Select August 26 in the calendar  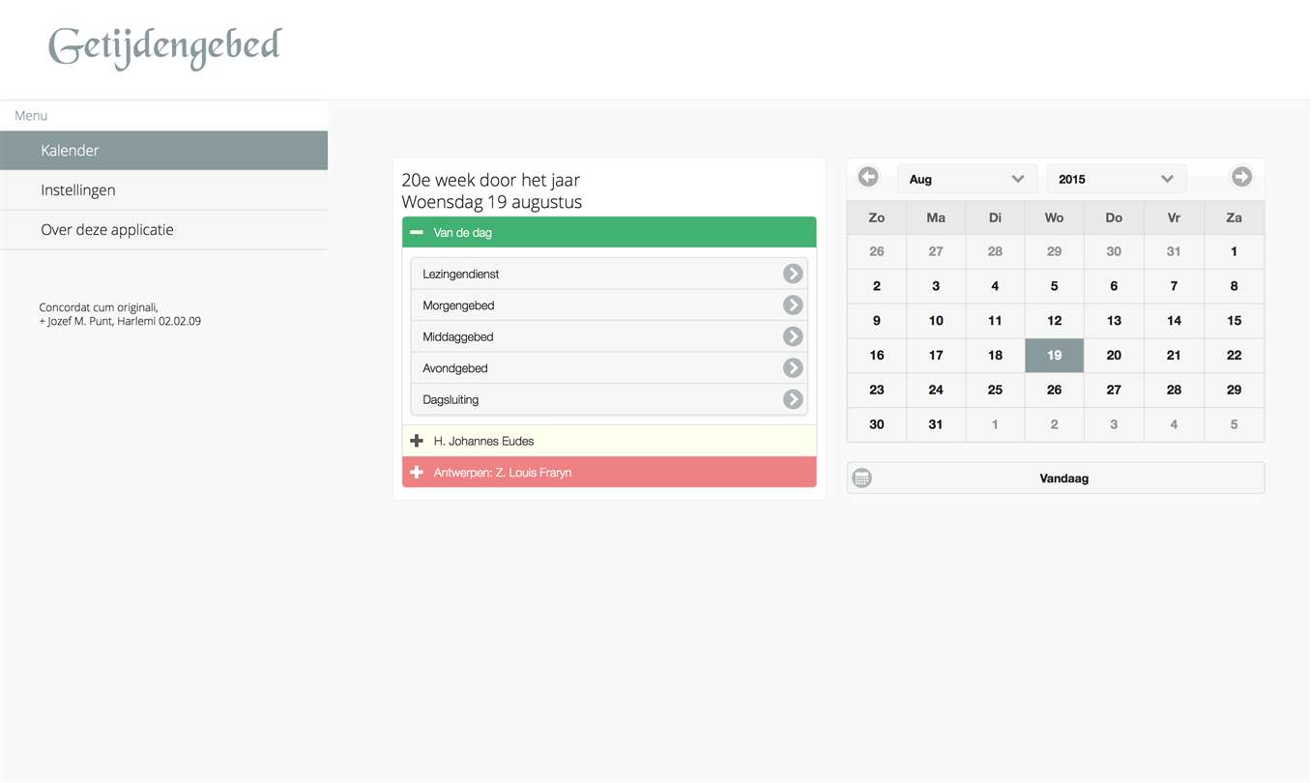(1054, 390)
